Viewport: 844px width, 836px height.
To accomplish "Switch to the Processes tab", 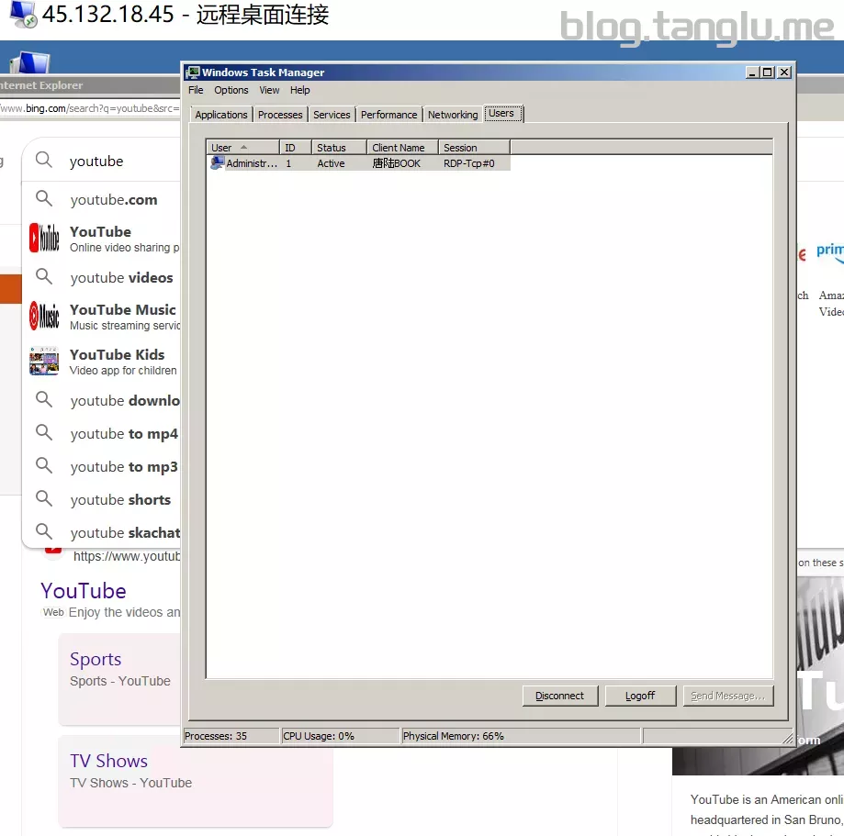I will tap(280, 115).
